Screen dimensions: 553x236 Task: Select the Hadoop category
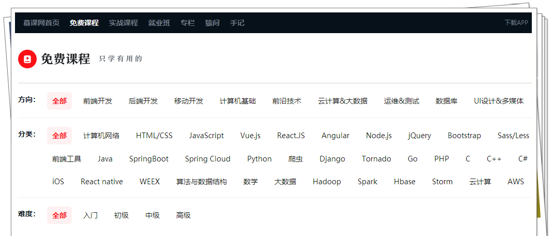point(327,182)
